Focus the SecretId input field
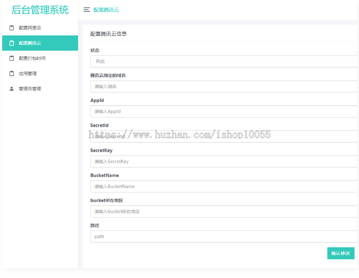 224,136
